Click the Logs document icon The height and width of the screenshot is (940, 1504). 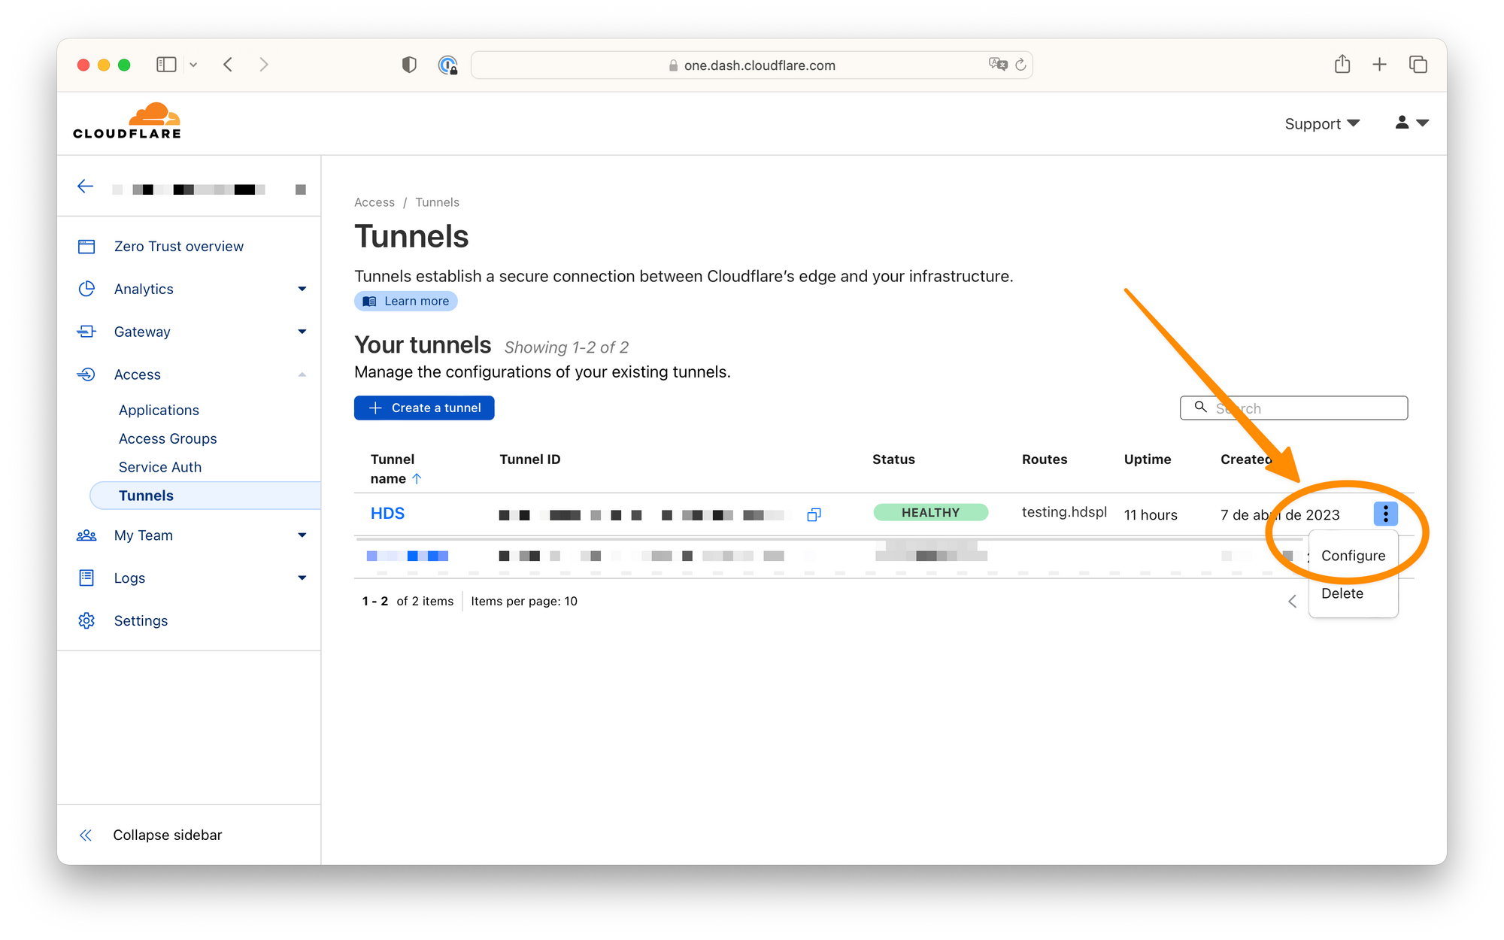tap(86, 578)
